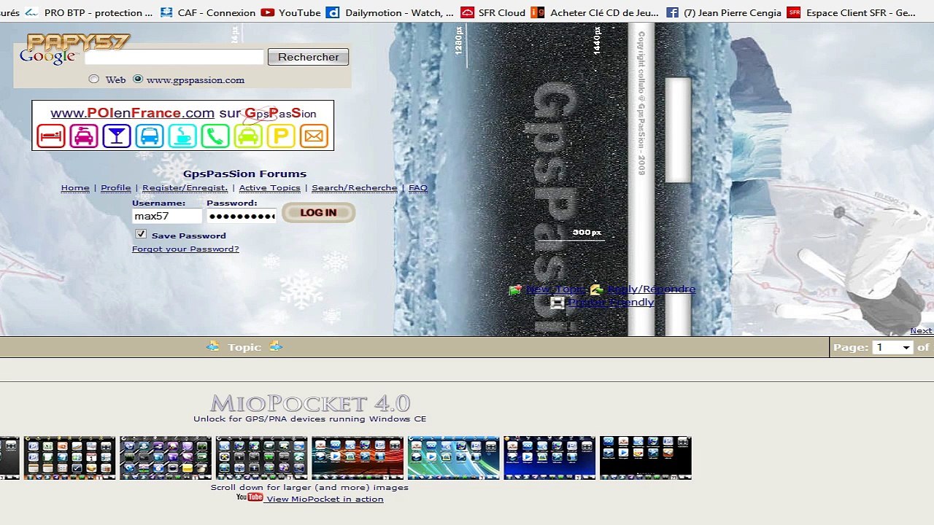Click the Google search text field

coord(174,57)
